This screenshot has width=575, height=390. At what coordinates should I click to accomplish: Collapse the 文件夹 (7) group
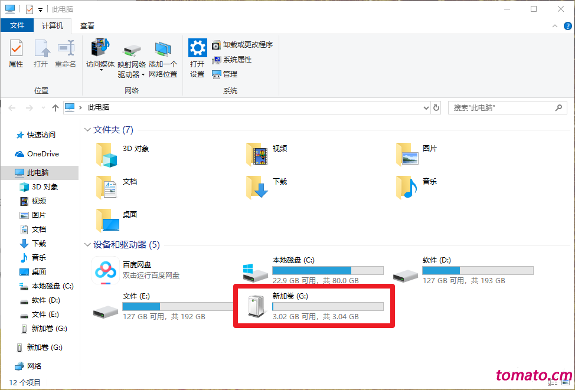tap(87, 129)
